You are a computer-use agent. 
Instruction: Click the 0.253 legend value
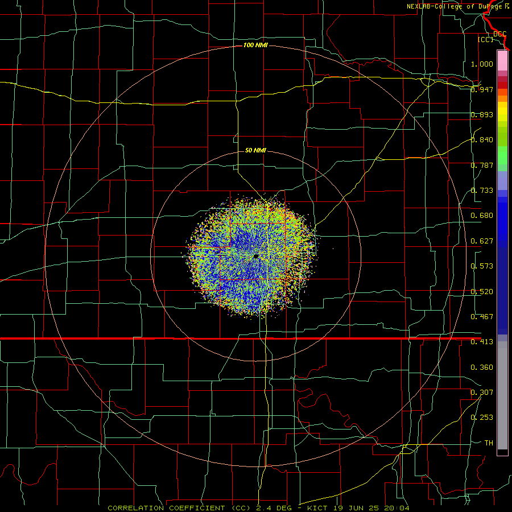click(x=482, y=418)
